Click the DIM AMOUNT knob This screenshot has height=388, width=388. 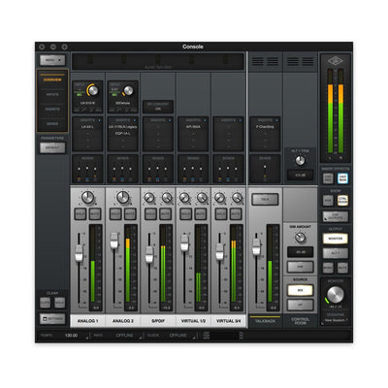coord(301,238)
